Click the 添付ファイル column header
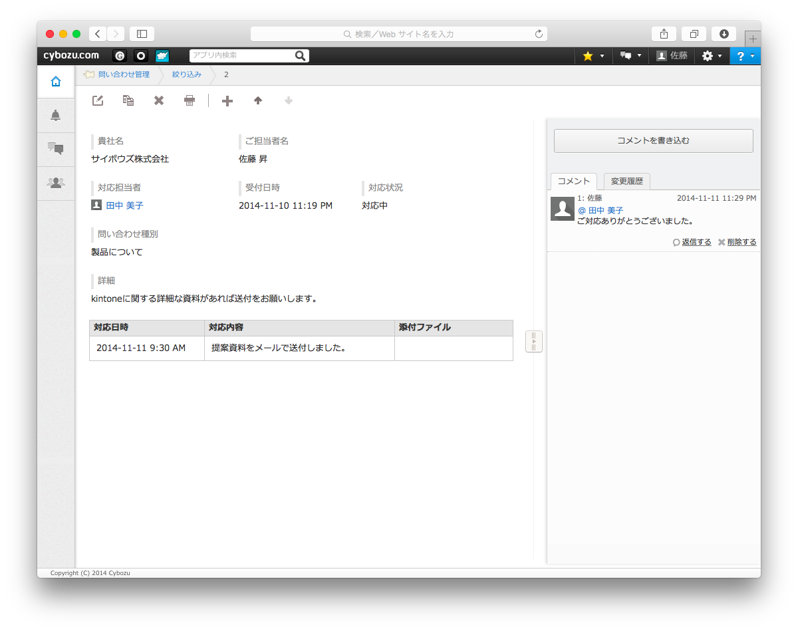 (x=454, y=328)
